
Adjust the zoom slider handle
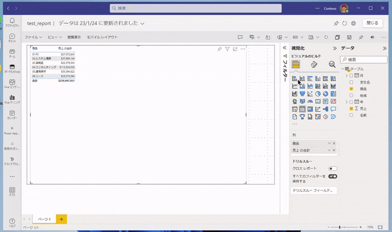point(340,227)
